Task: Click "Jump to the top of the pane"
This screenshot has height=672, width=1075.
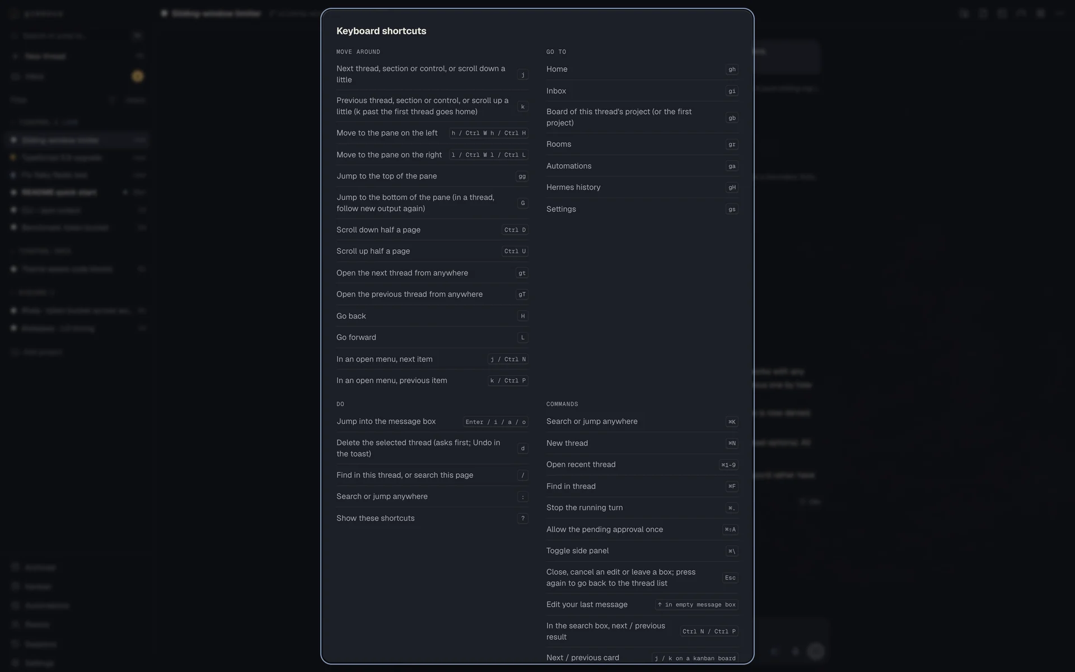Action: point(432,176)
